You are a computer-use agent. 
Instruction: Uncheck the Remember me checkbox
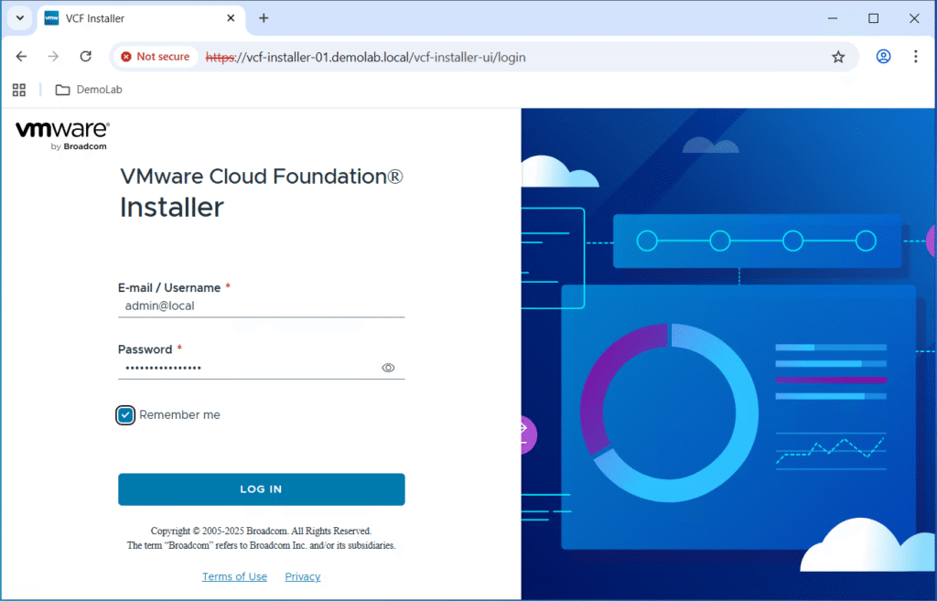(x=125, y=415)
